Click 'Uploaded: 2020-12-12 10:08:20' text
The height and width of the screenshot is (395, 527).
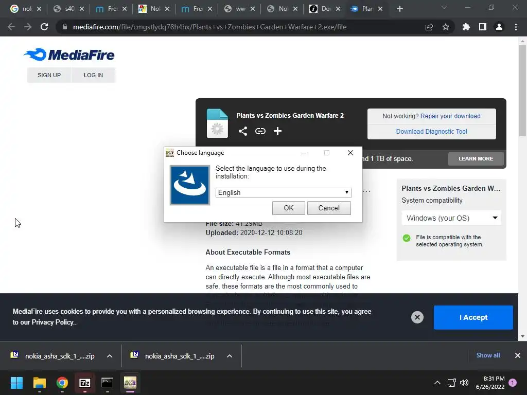[254, 233]
